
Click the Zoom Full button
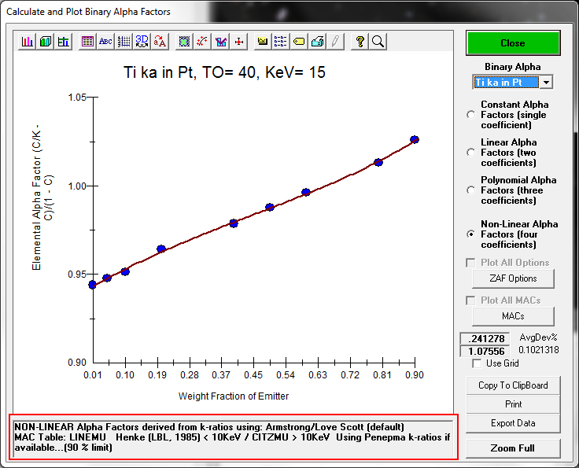point(513,448)
